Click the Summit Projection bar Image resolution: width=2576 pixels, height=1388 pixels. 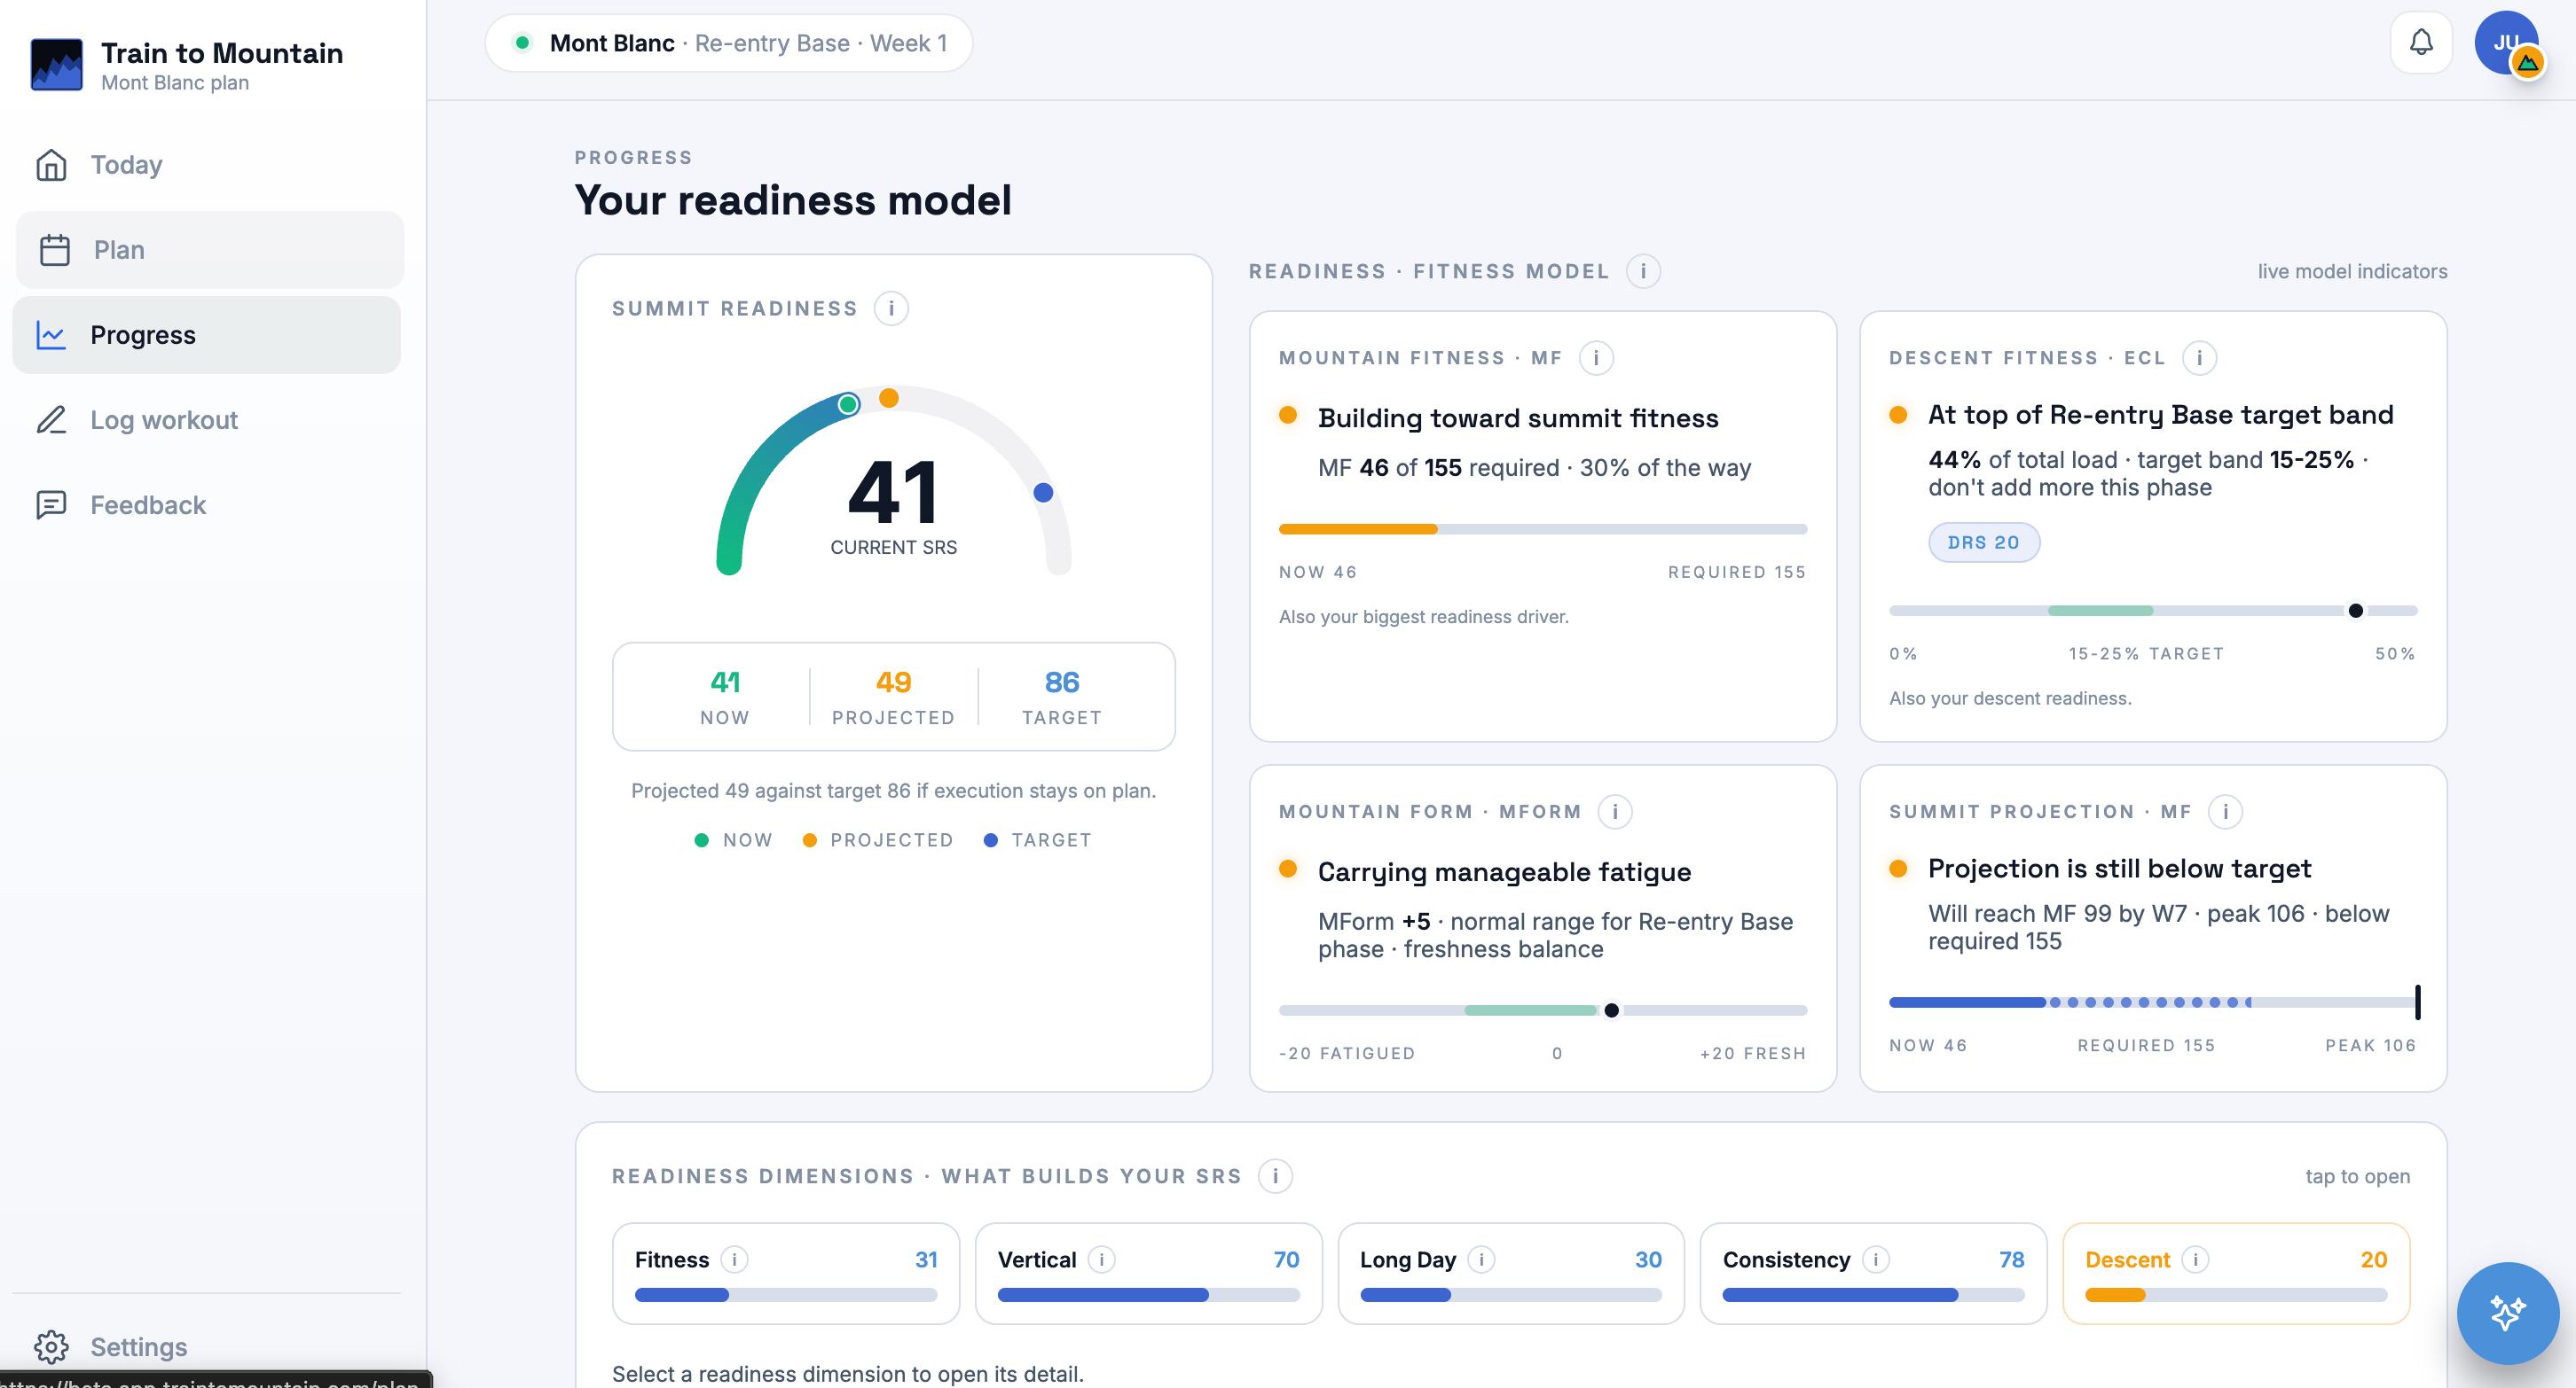pyautogui.click(x=2153, y=1002)
